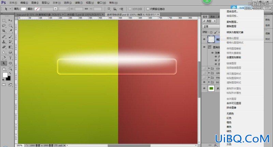The image size is (273, 147).
Task: Show the PIN group layer
Action: coord(204,77)
